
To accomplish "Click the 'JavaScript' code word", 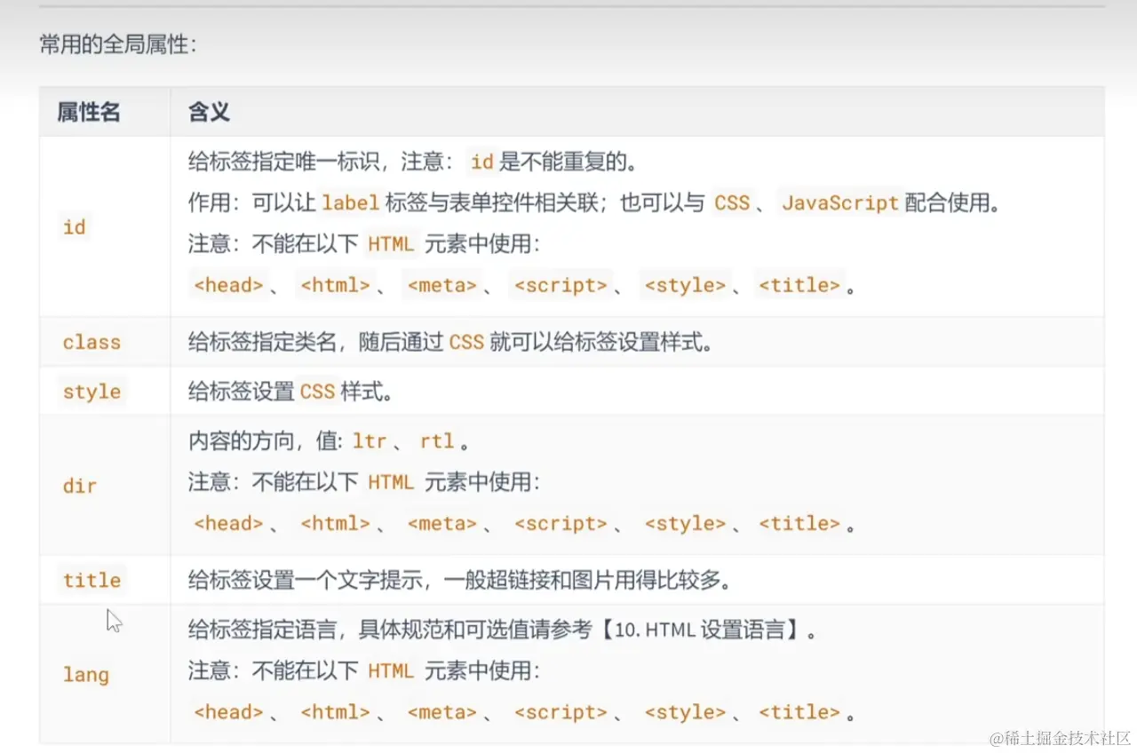I will (x=840, y=202).
